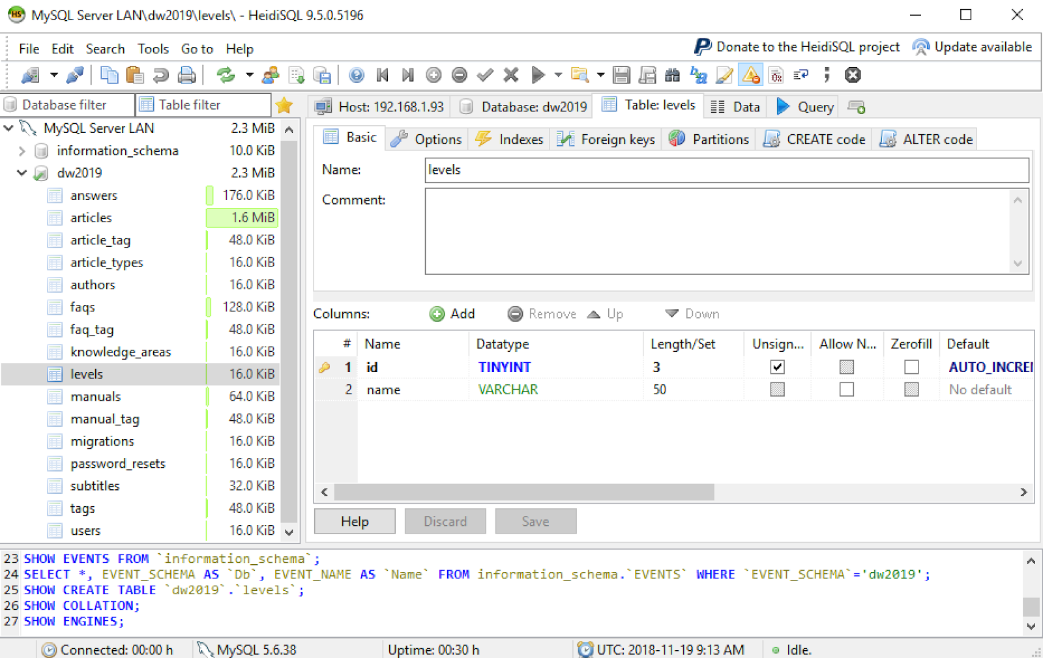Open the refresh options dropdown arrow

(249, 76)
